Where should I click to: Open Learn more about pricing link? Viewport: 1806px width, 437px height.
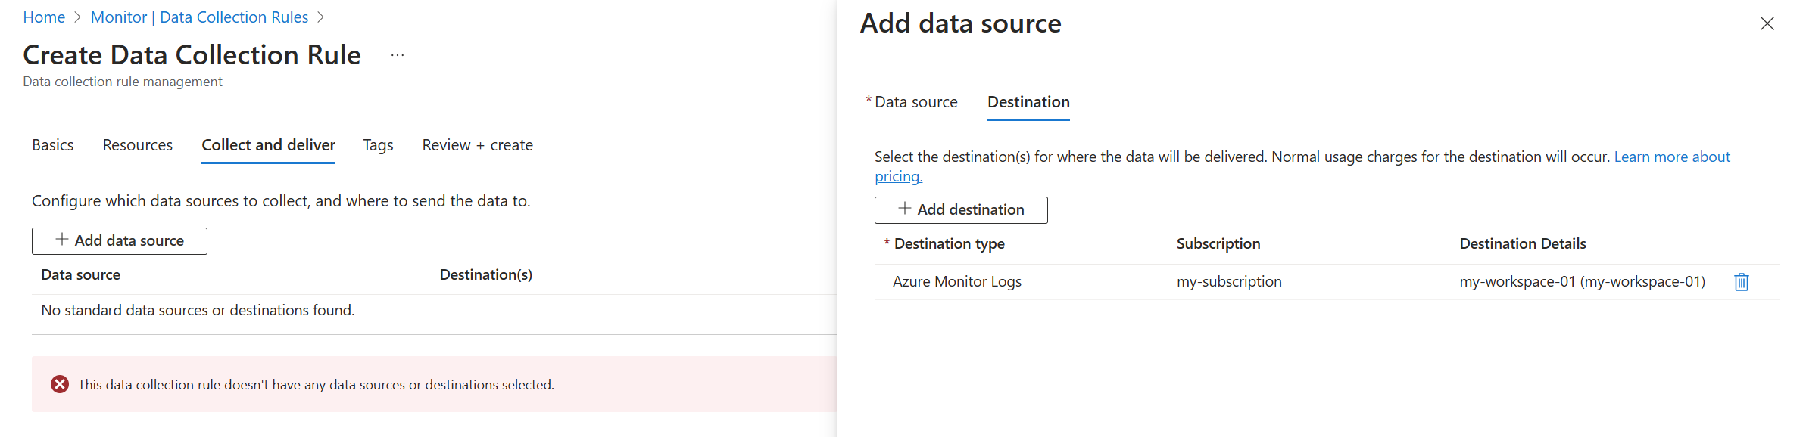[1671, 157]
